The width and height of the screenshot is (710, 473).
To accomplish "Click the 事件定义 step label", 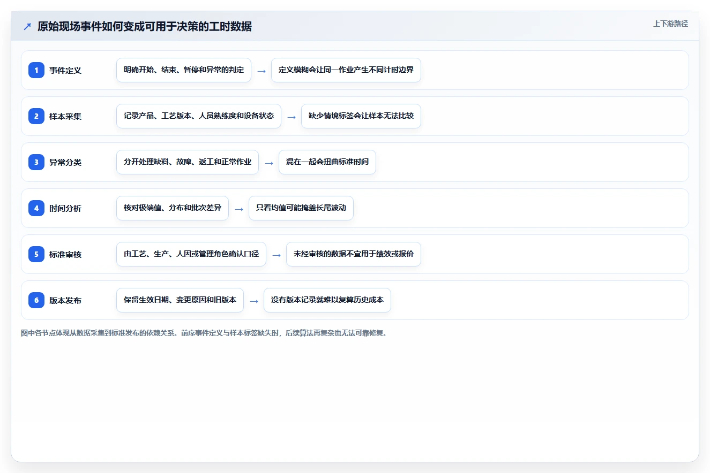I will coord(65,70).
